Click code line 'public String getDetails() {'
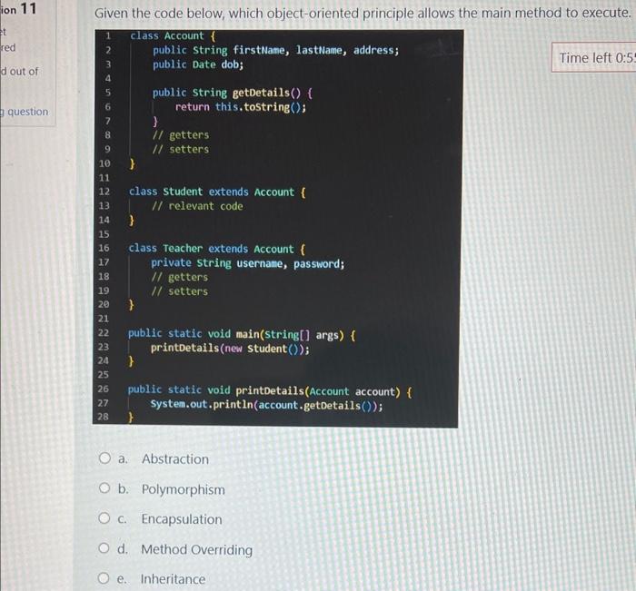Image resolution: width=636 pixels, height=591 pixels. pos(233,93)
